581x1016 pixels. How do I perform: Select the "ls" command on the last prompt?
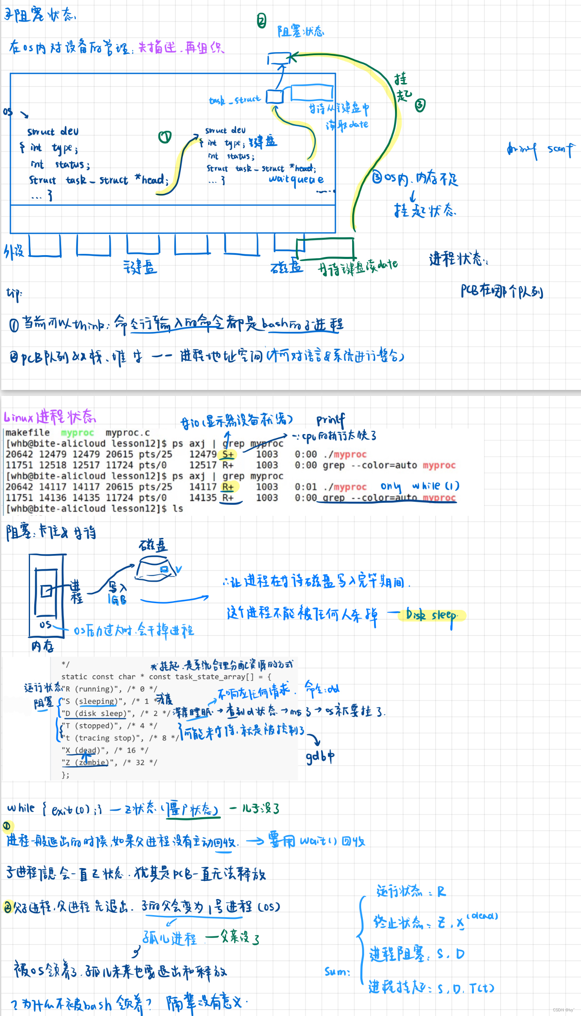[178, 508]
